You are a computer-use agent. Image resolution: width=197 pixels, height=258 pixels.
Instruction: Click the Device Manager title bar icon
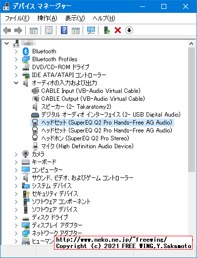tap(6, 6)
